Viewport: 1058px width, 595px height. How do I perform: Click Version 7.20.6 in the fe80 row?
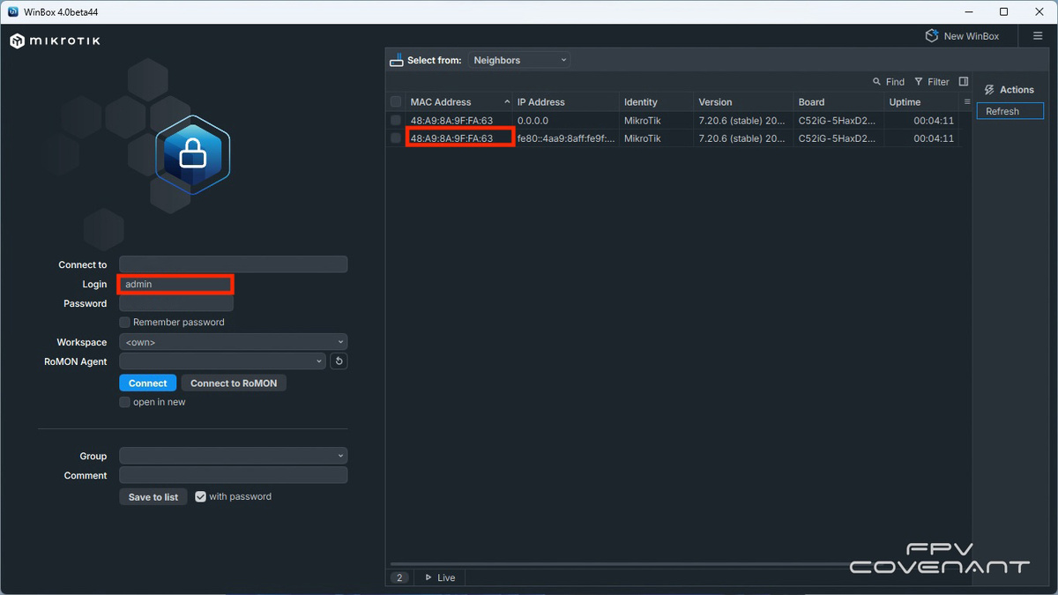(743, 138)
